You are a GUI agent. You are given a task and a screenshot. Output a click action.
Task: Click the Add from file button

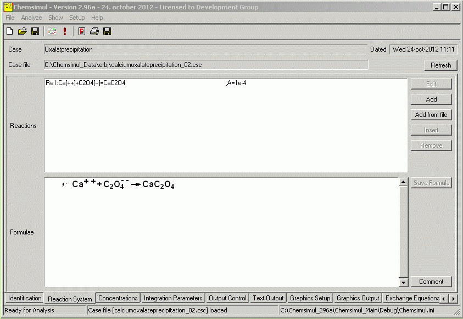pos(431,115)
